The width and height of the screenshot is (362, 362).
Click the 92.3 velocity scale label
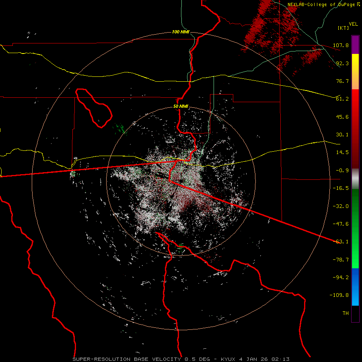[342, 63]
